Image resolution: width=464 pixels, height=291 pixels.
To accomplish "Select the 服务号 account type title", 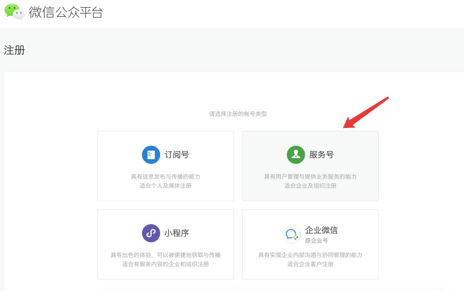I will pyautogui.click(x=322, y=155).
